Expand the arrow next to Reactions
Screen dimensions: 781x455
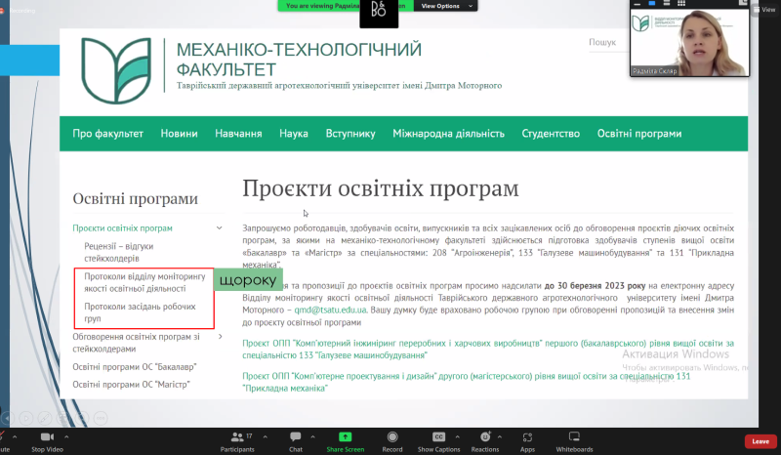[x=500, y=437]
